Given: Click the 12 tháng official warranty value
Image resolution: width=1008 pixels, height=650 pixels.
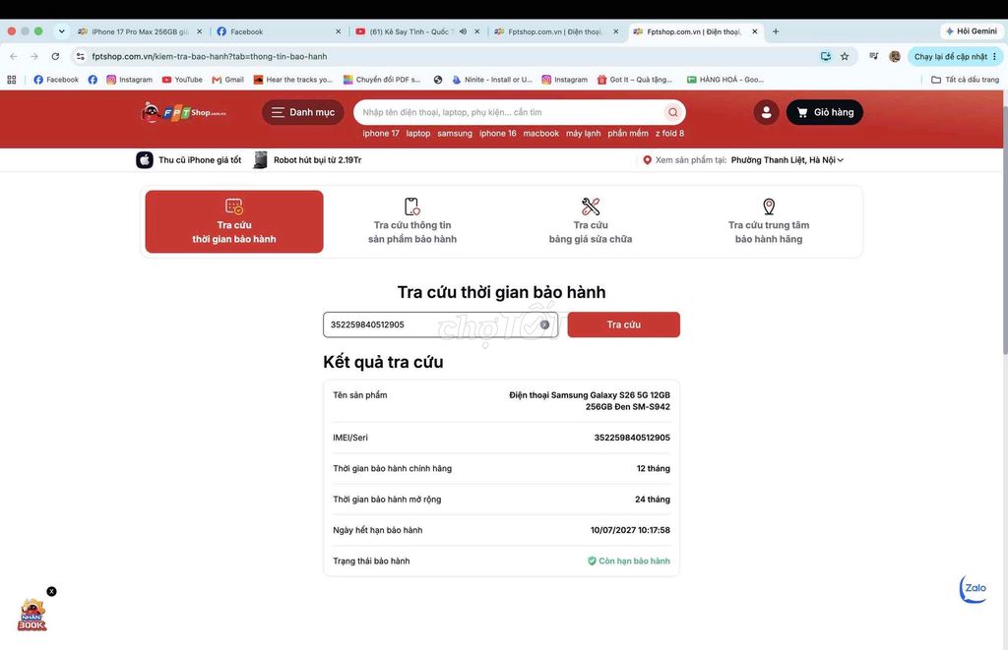Looking at the screenshot, I should click(x=654, y=468).
